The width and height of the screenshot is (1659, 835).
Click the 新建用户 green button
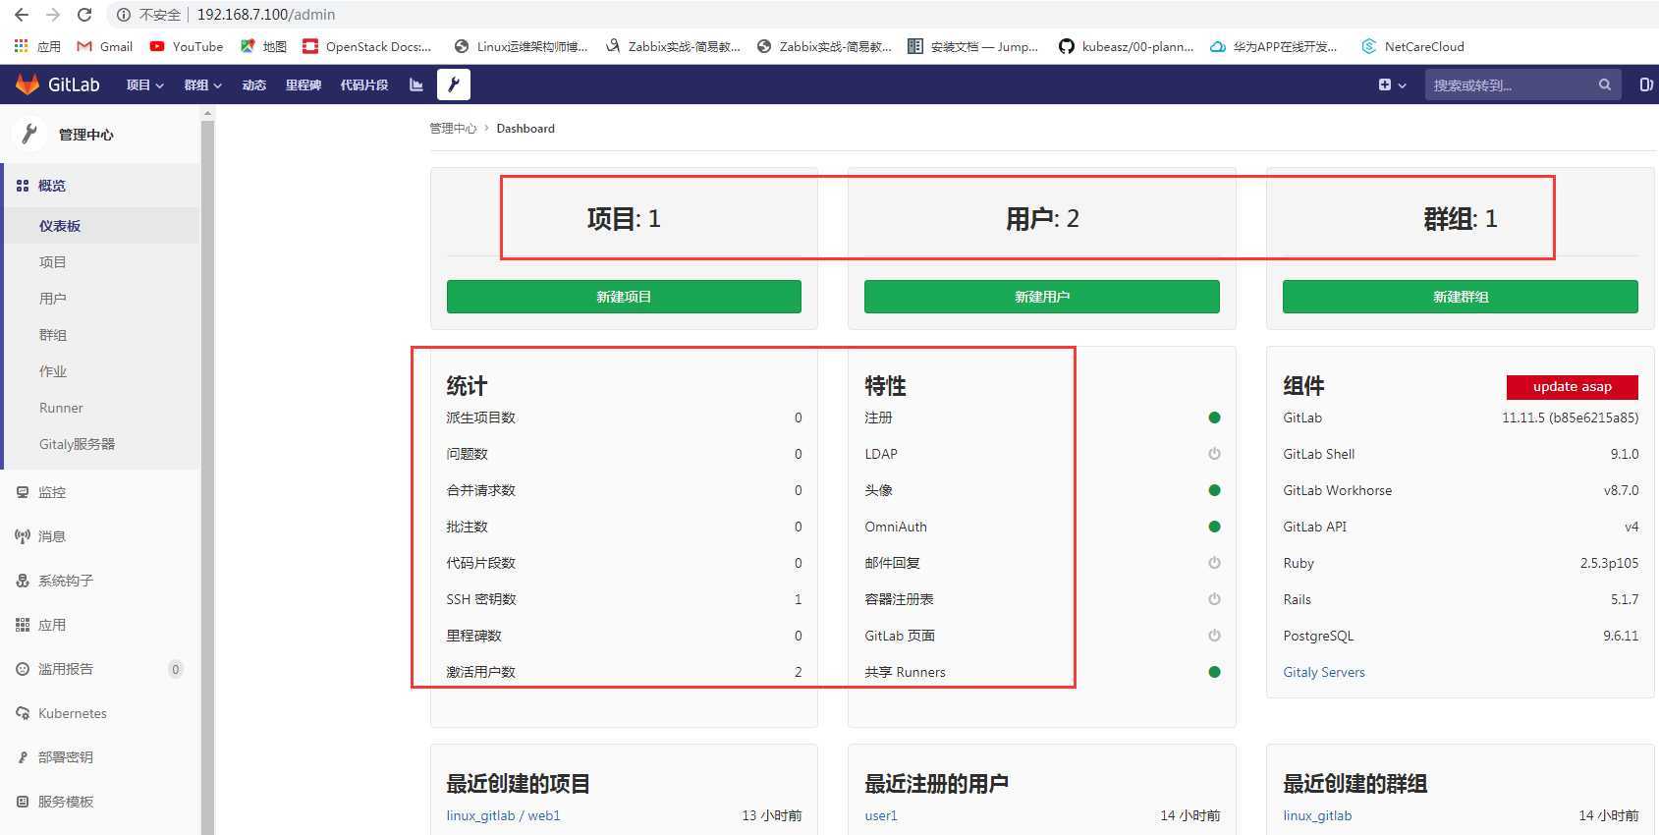(1042, 297)
